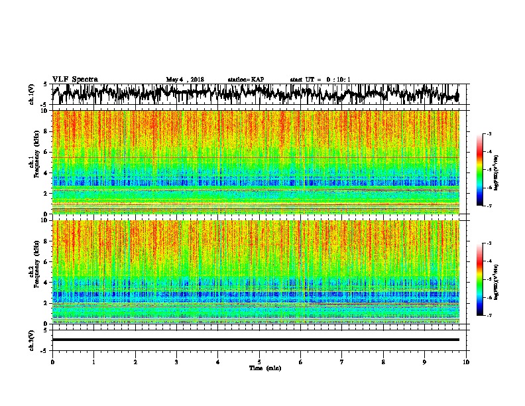
Task: Click the '-3' label on the ch.1 color bar
Action: pyautogui.click(x=489, y=133)
